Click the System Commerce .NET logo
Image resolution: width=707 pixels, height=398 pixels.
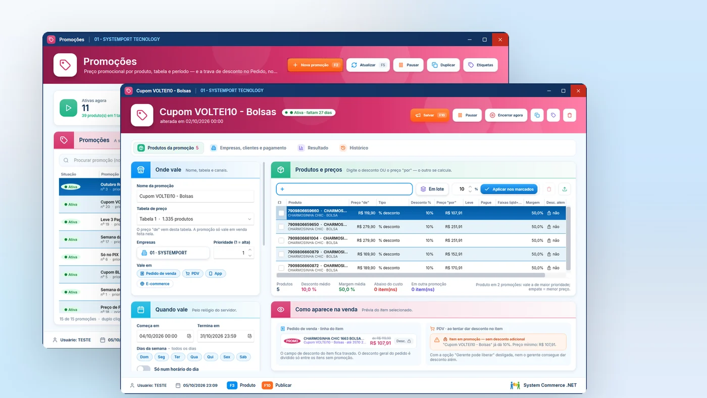click(x=515, y=385)
